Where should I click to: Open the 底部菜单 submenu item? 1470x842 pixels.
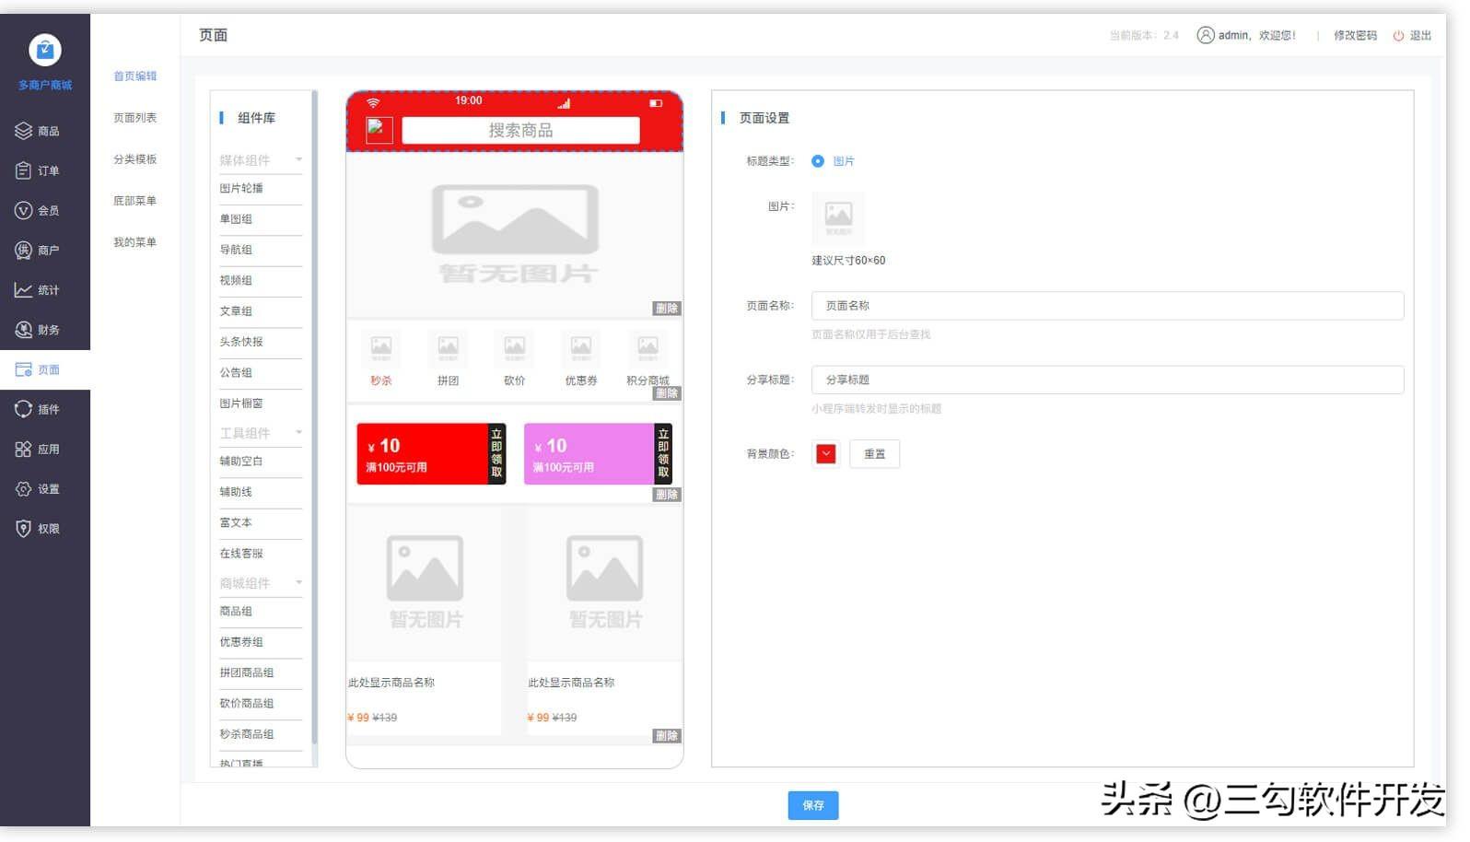point(135,201)
